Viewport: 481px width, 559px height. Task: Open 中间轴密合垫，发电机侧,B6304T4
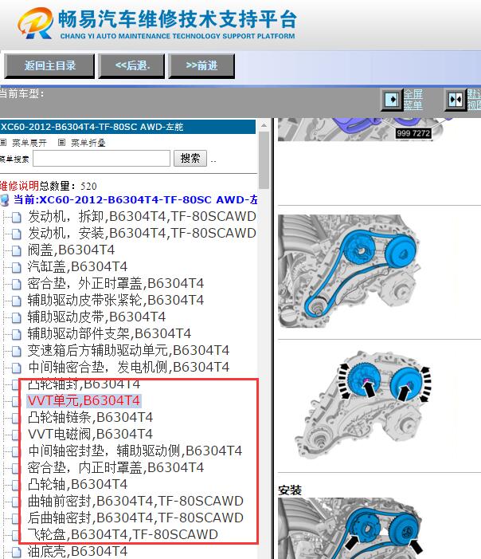128,367
